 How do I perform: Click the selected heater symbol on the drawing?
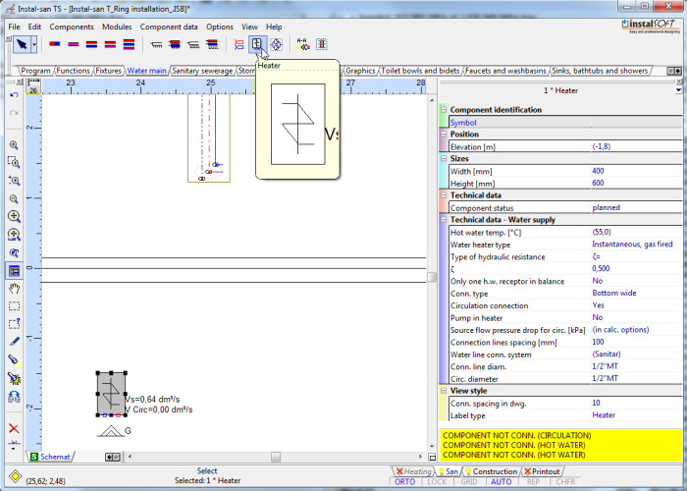(111, 394)
